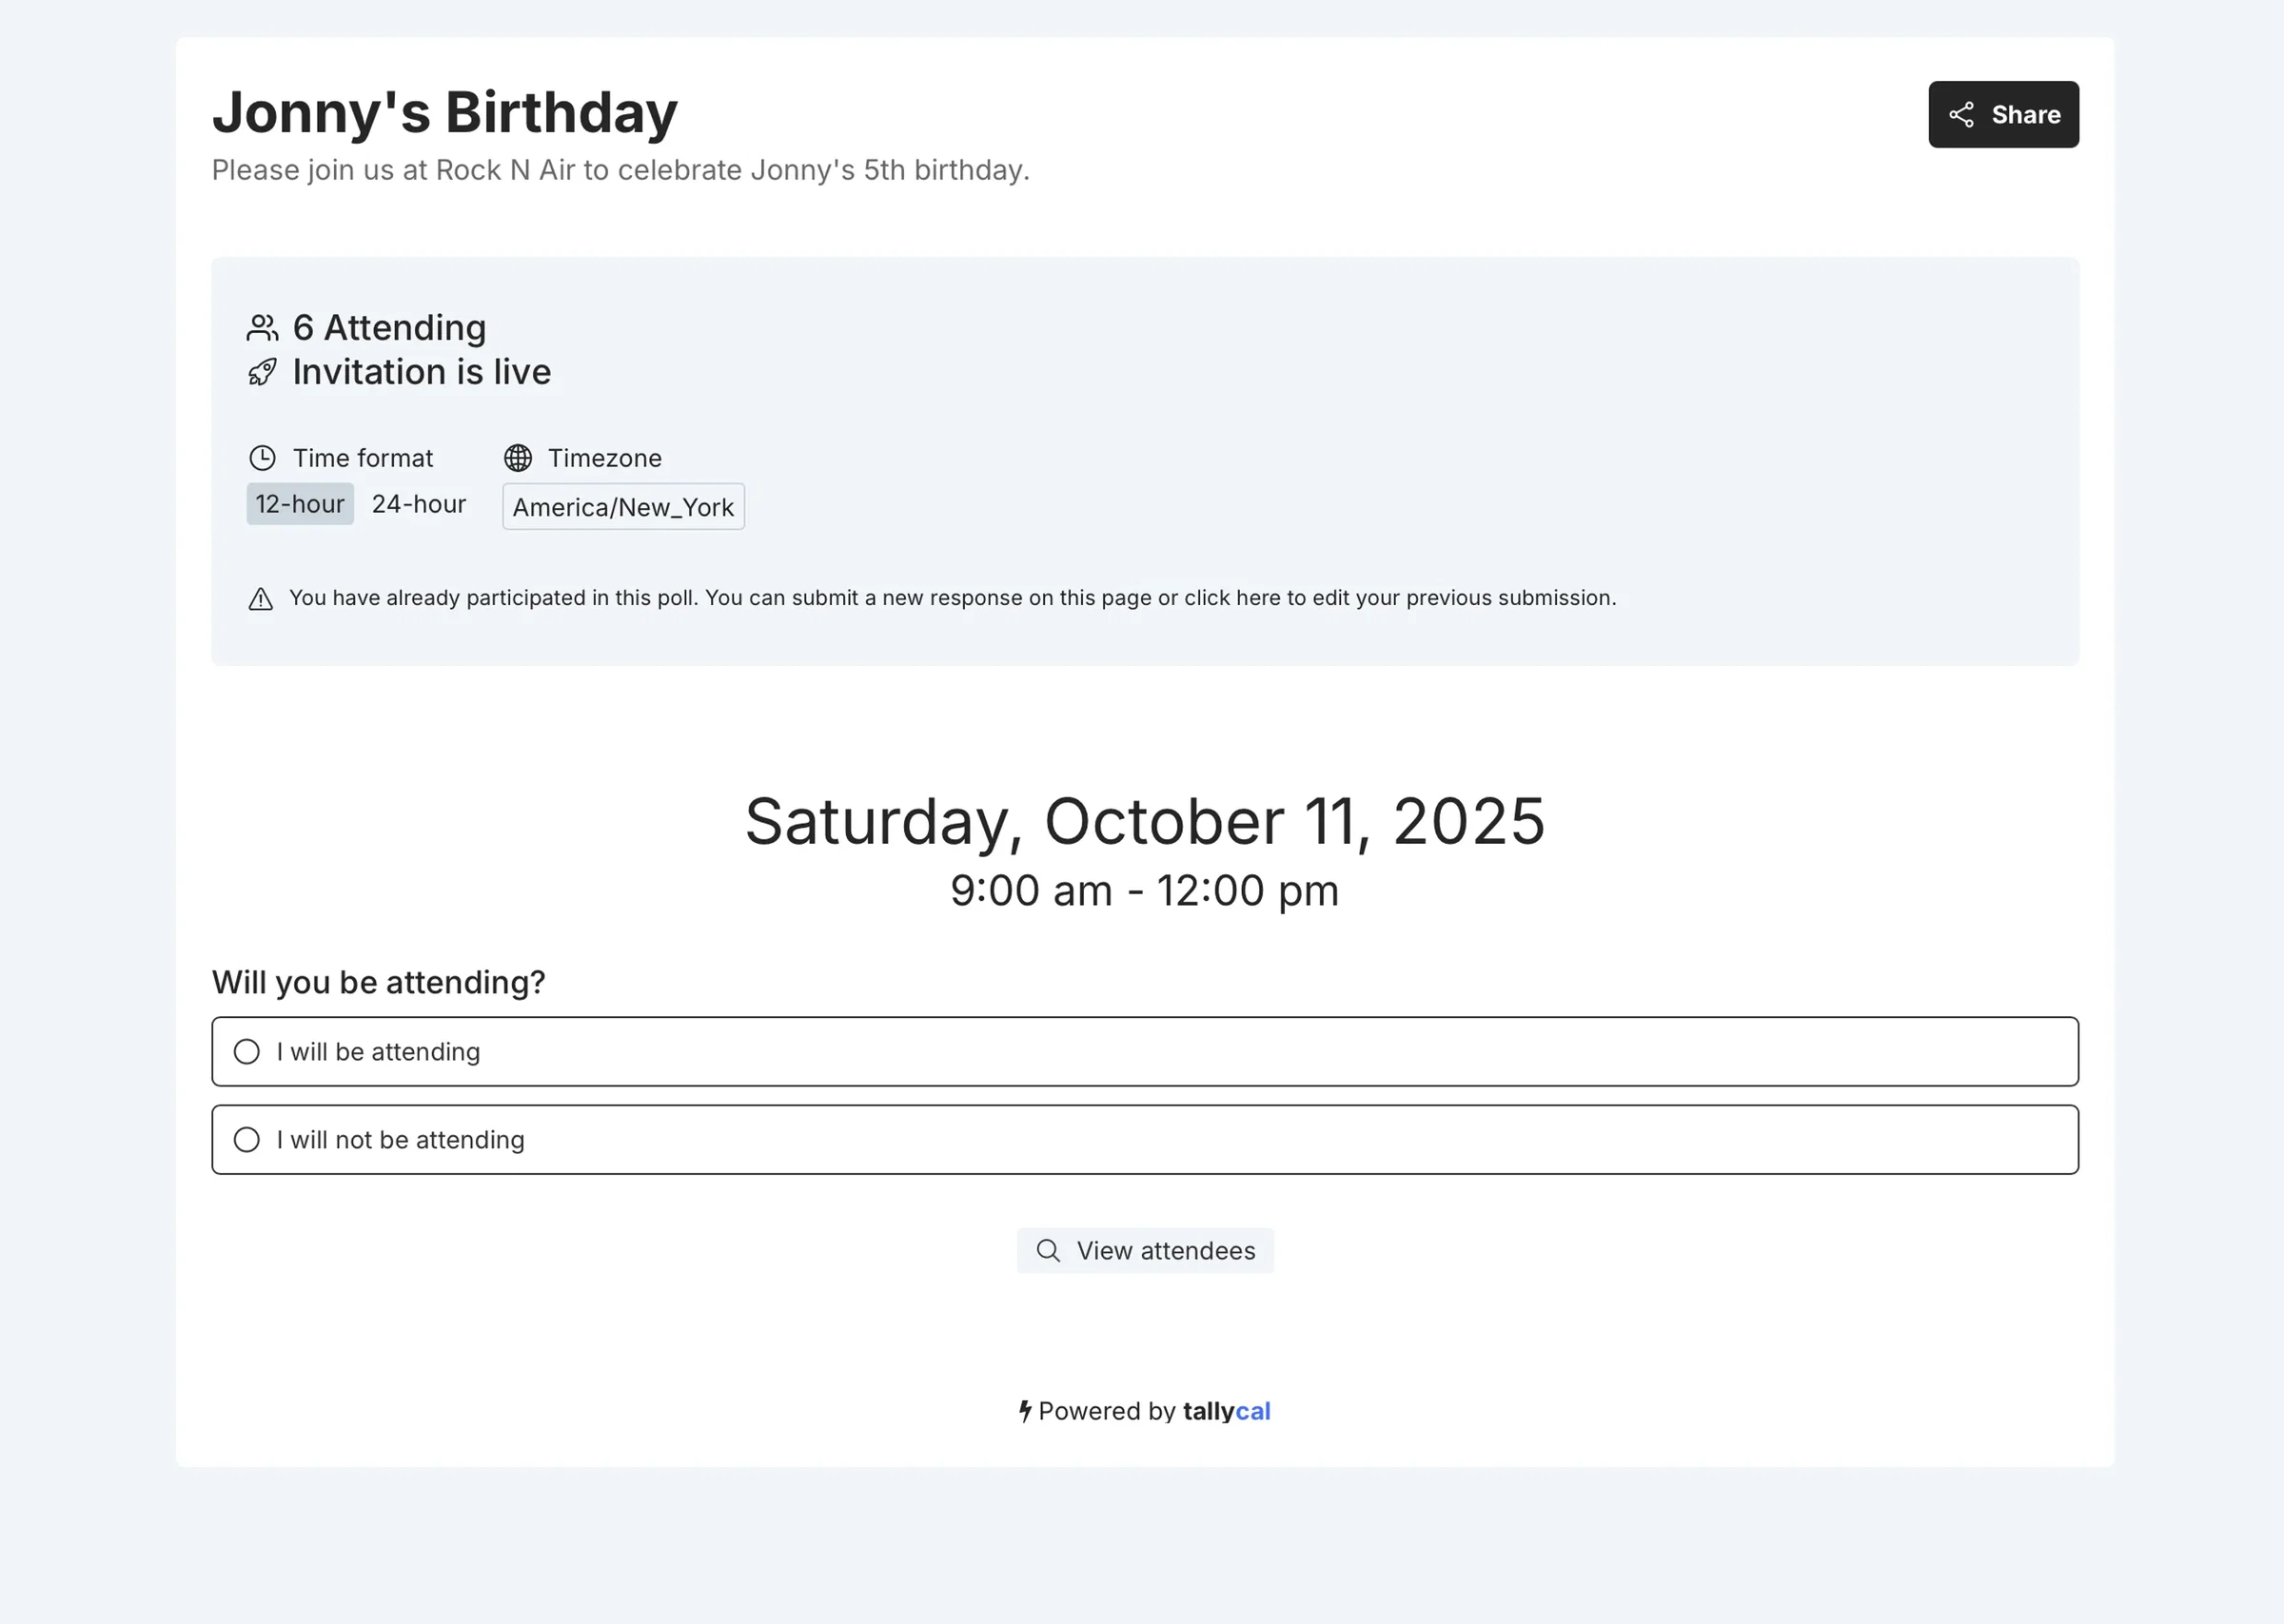Open the America/New_York timezone dropdown
The image size is (2284, 1624).
pos(623,507)
